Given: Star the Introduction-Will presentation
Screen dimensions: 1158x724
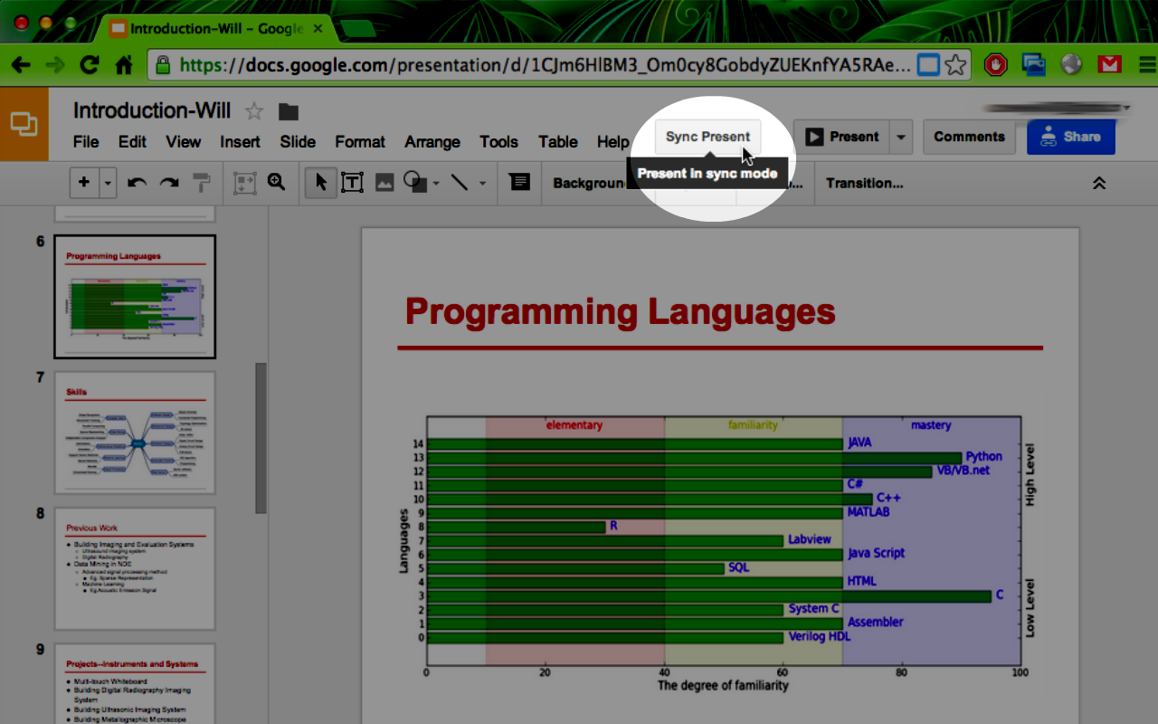Looking at the screenshot, I should 254,111.
